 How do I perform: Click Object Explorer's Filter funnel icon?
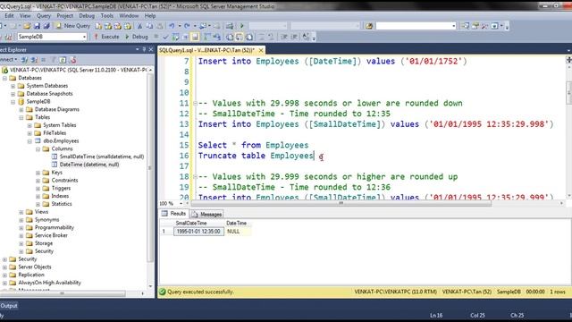point(54,60)
